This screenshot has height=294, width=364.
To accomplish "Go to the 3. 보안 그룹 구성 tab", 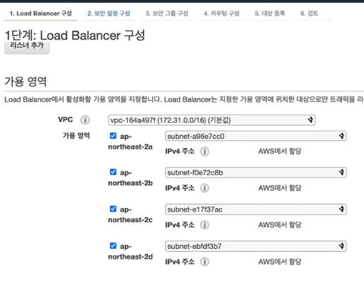I will [x=166, y=13].
